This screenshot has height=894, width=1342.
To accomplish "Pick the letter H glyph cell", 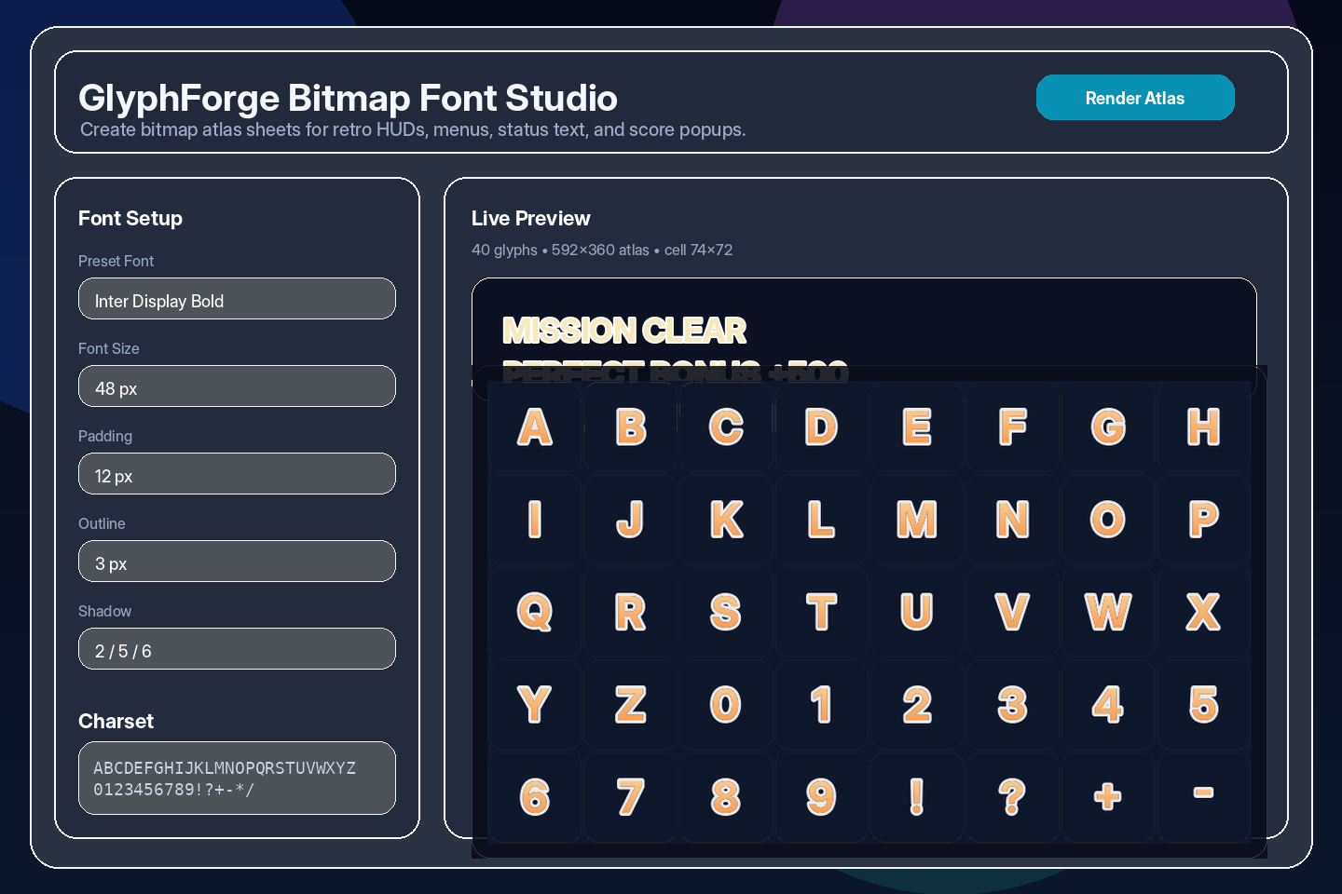I will tap(1204, 427).
